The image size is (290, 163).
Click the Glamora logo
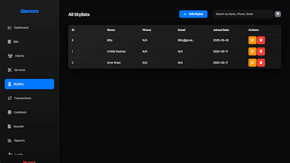pos(29,11)
